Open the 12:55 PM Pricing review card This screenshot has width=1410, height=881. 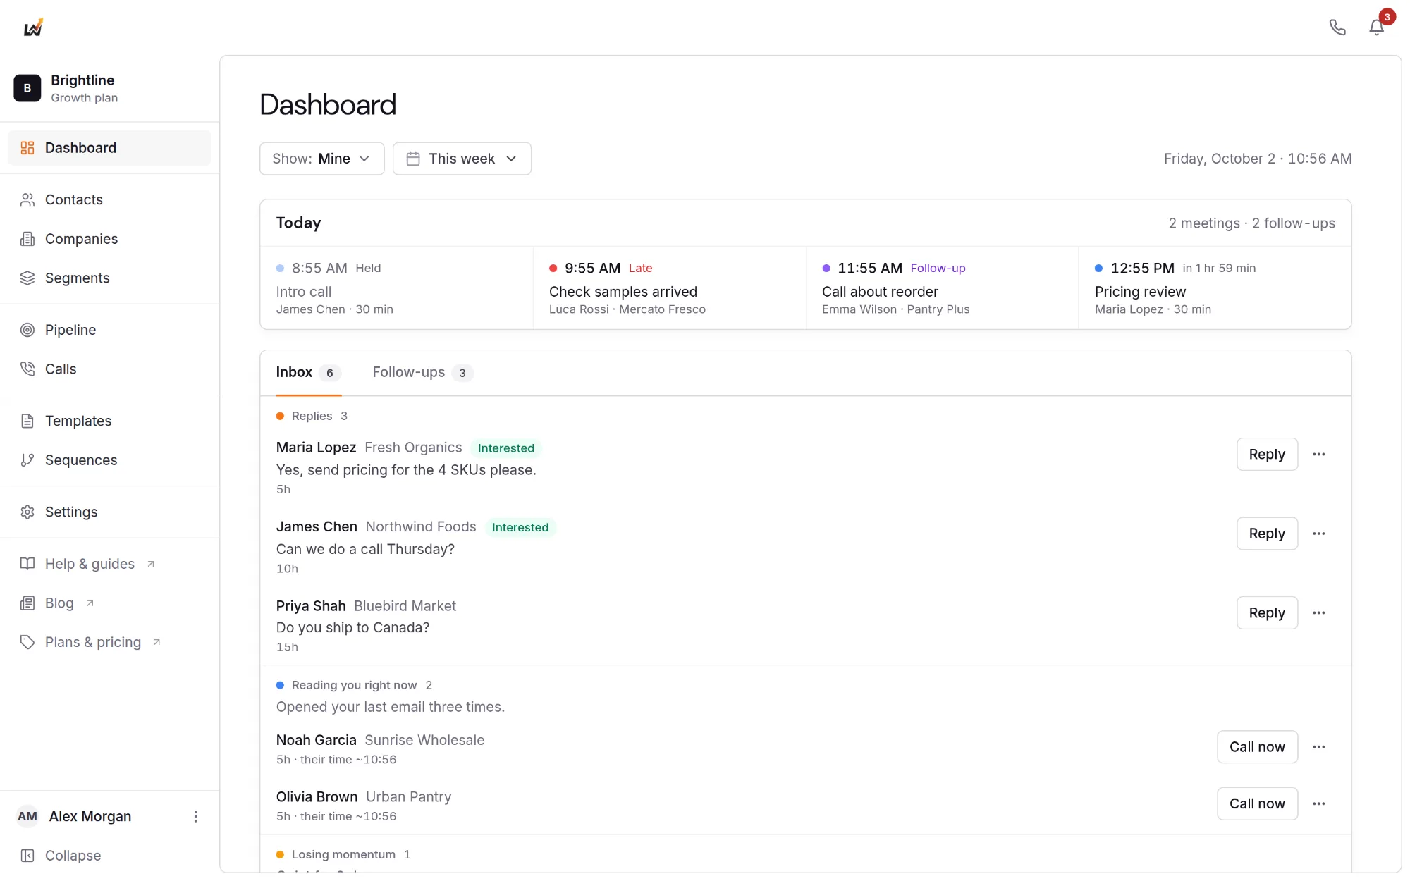[1215, 288]
